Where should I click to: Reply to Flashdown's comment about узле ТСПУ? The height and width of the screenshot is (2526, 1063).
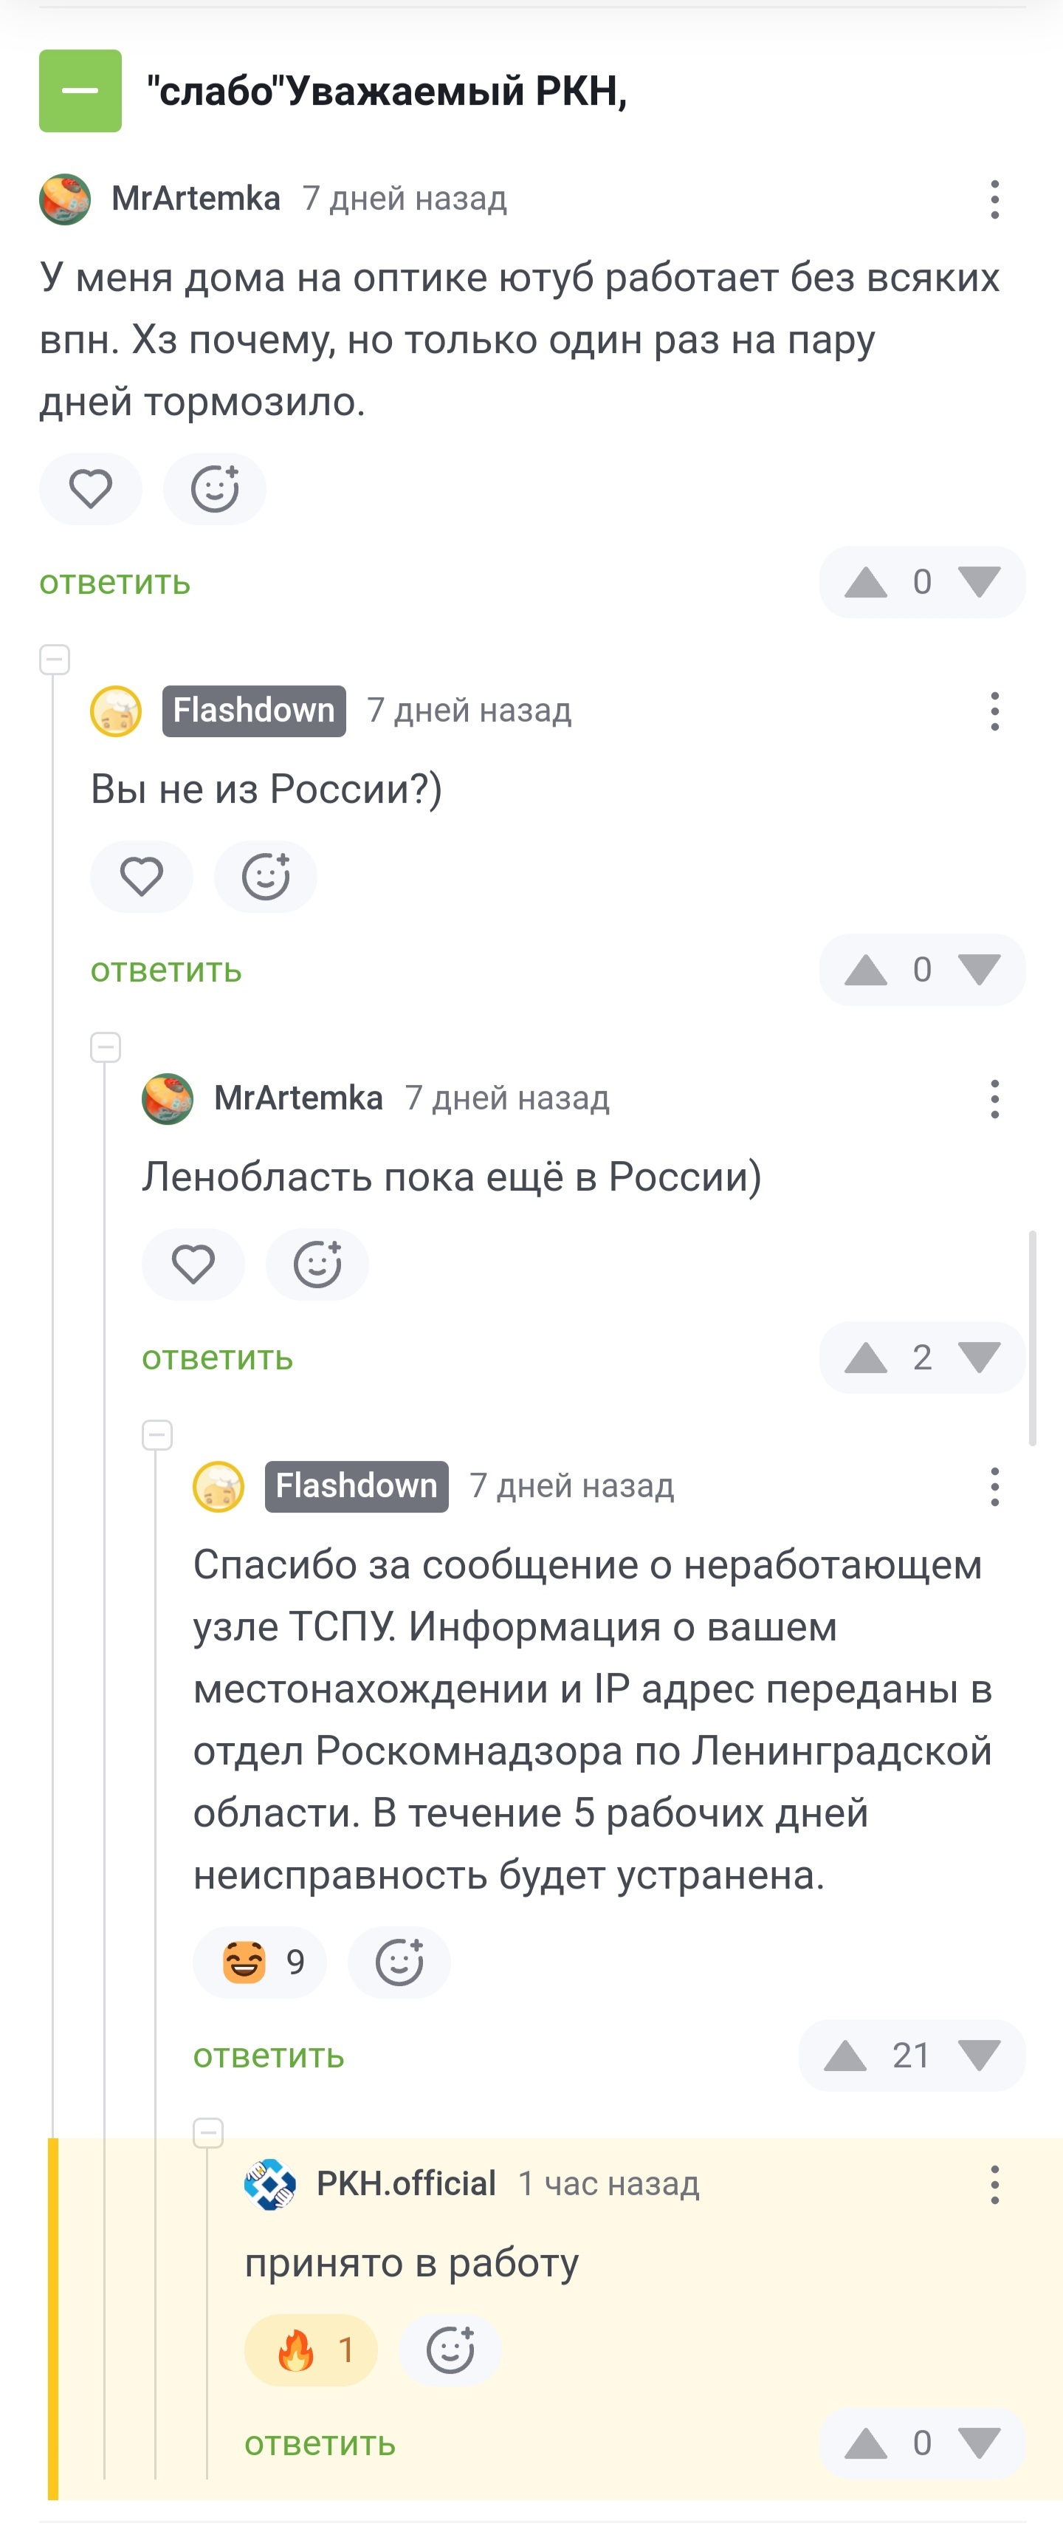[x=269, y=2056]
